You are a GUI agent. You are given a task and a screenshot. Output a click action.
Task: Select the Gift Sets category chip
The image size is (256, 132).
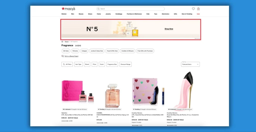click(66, 51)
